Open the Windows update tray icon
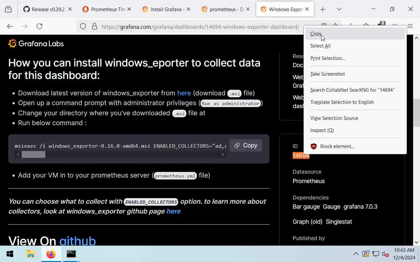This screenshot has width=420, height=262. [x=366, y=254]
